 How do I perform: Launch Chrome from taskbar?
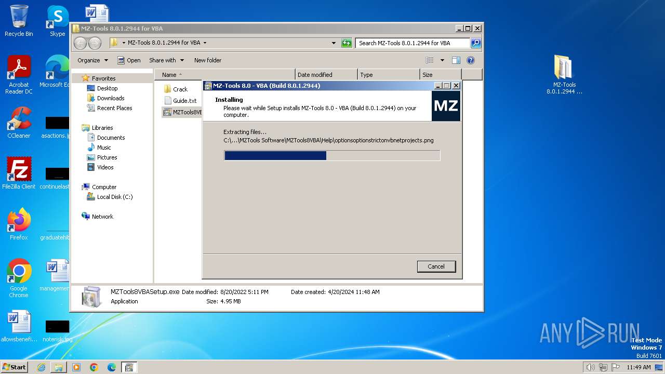(94, 367)
